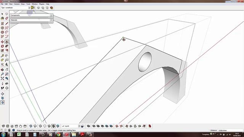Open the Layer Manager icon

(82, 126)
